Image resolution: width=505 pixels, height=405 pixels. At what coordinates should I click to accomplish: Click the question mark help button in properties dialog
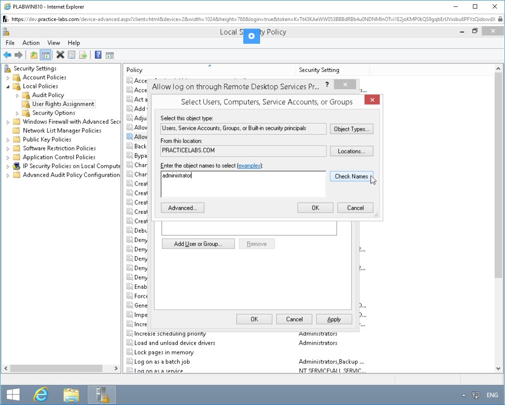pyautogui.click(x=327, y=84)
